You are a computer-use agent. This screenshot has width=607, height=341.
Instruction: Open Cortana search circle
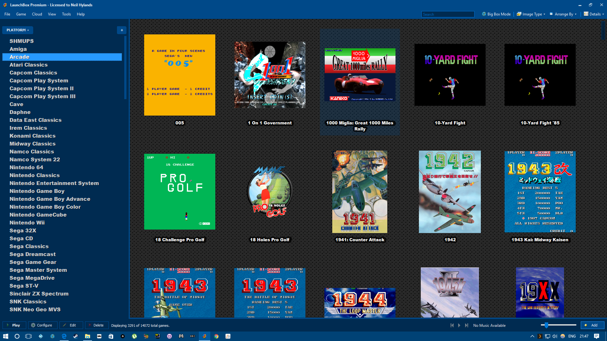click(x=17, y=336)
